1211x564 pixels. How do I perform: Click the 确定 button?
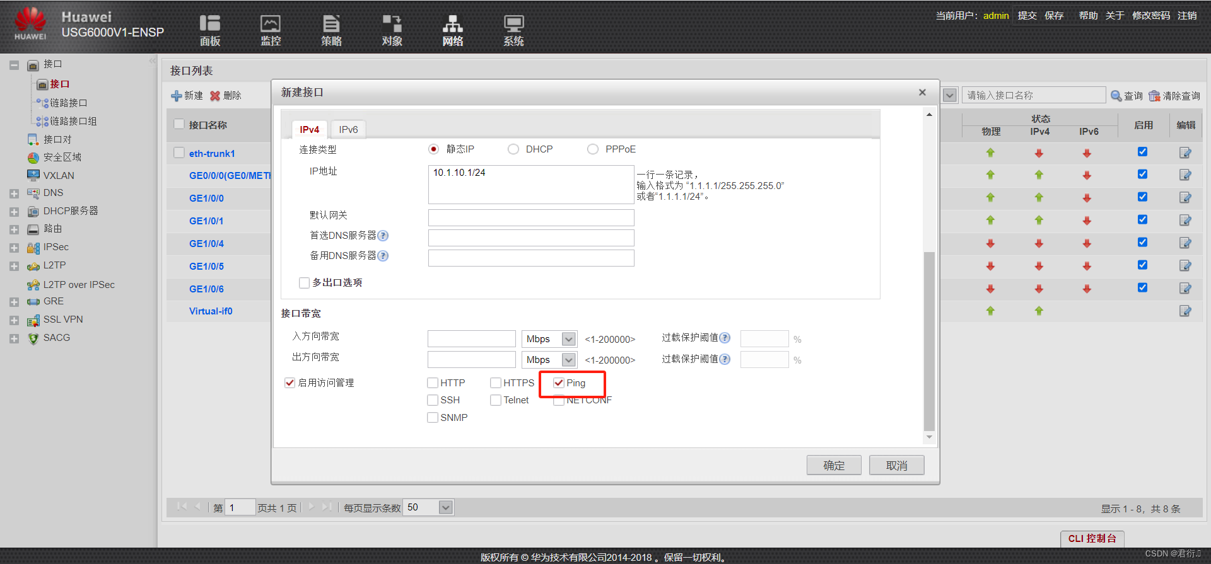tap(834, 466)
